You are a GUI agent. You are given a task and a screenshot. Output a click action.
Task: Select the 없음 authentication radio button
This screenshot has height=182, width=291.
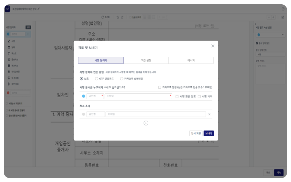81,79
